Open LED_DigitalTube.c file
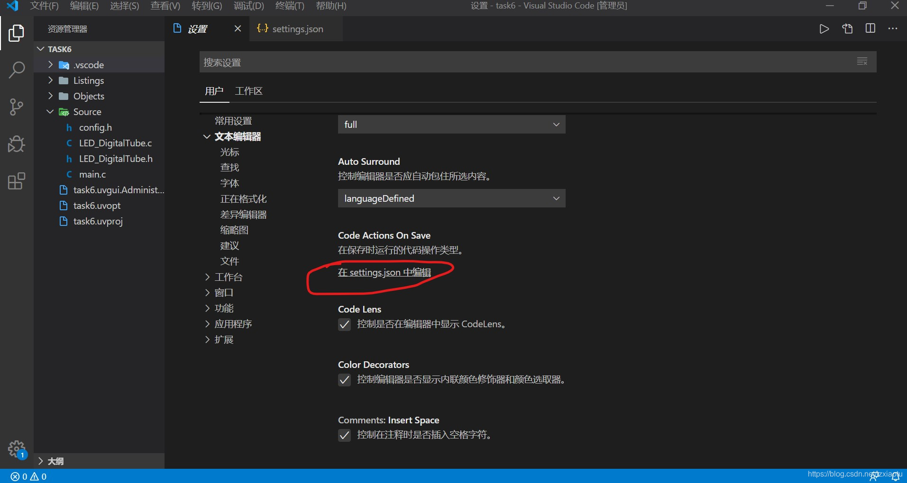Image resolution: width=907 pixels, height=483 pixels. pyautogui.click(x=115, y=143)
